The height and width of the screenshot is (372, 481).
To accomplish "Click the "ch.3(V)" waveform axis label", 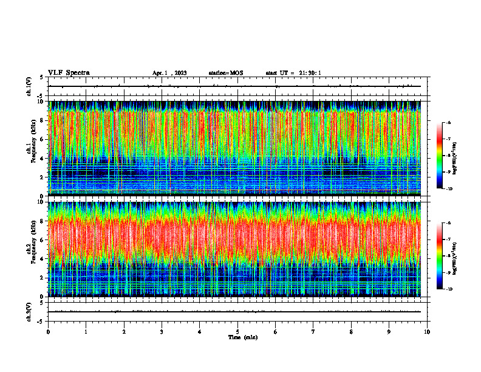I will pyautogui.click(x=29, y=312).
